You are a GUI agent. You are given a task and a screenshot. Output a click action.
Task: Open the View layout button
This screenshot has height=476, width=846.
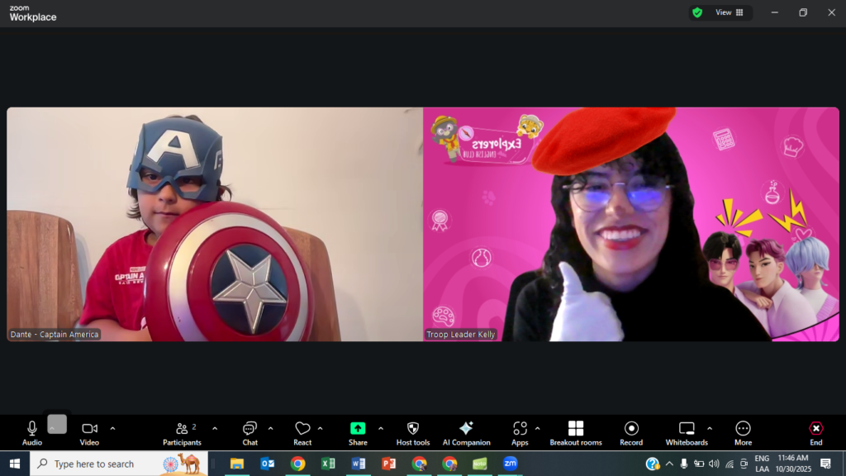(730, 12)
